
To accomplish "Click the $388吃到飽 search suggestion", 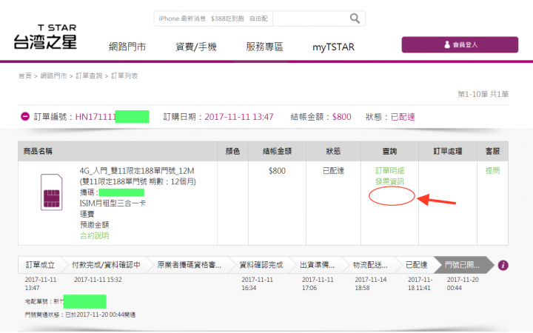I will click(x=227, y=18).
